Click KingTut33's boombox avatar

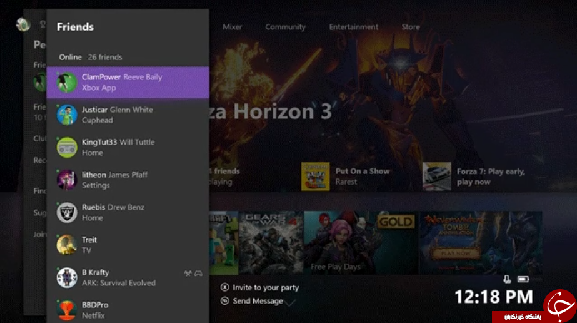click(67, 147)
